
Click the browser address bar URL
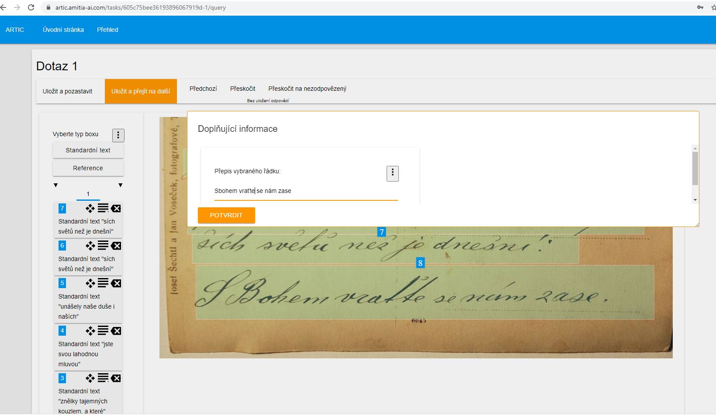[x=140, y=7]
